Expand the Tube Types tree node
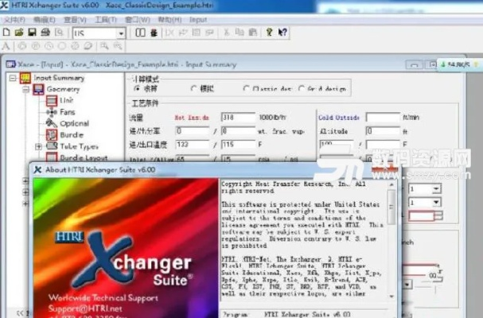The width and height of the screenshot is (483, 318). pyautogui.click(x=39, y=146)
